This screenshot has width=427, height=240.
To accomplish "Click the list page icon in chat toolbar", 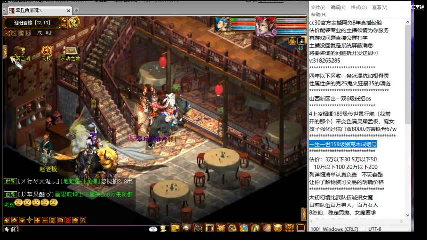I will 52,220.
